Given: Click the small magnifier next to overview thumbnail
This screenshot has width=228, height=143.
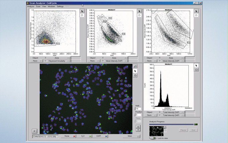Looking at the screenshot, I should [165, 128].
